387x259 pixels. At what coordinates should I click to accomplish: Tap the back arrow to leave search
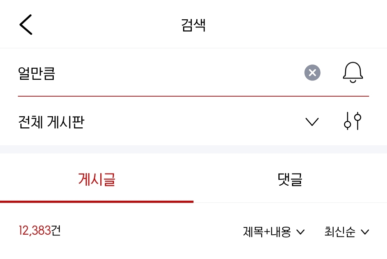[26, 24]
